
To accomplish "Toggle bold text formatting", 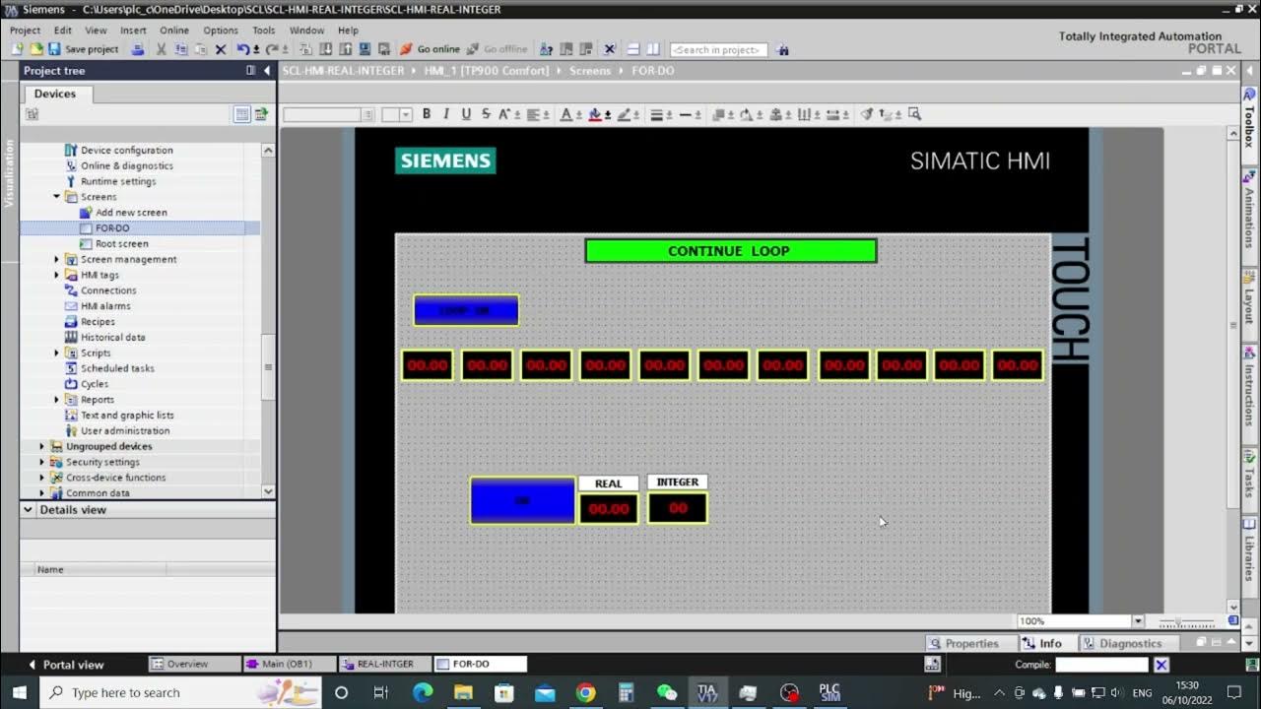I will click(427, 114).
